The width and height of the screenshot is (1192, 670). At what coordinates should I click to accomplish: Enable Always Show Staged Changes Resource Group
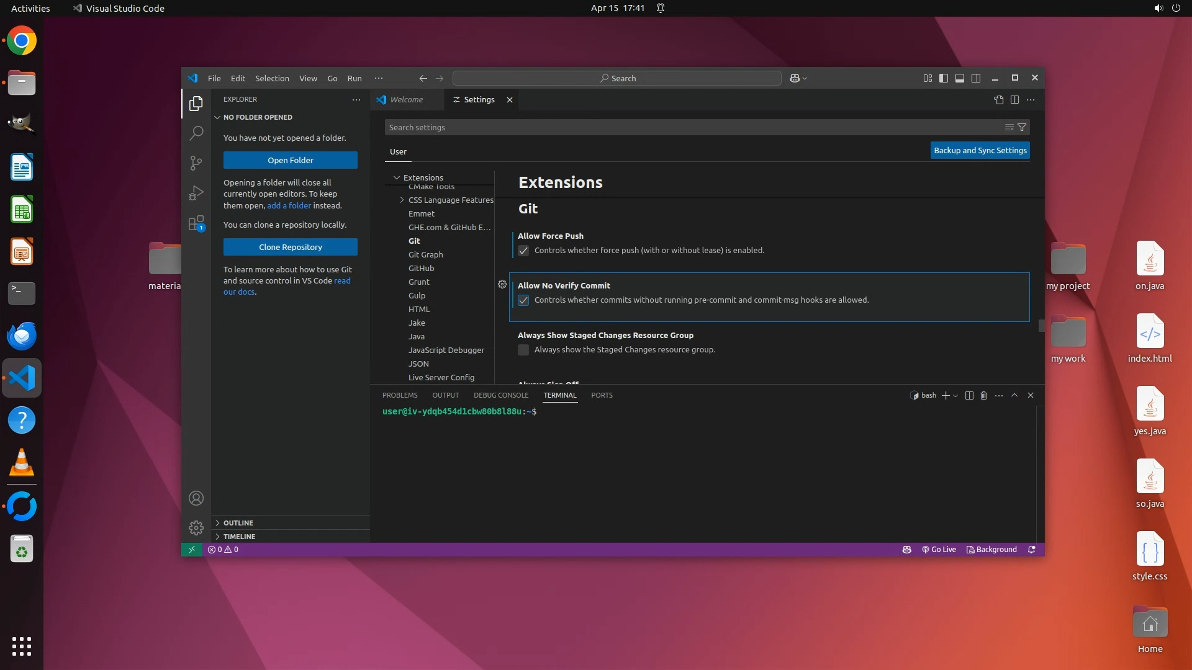click(523, 350)
